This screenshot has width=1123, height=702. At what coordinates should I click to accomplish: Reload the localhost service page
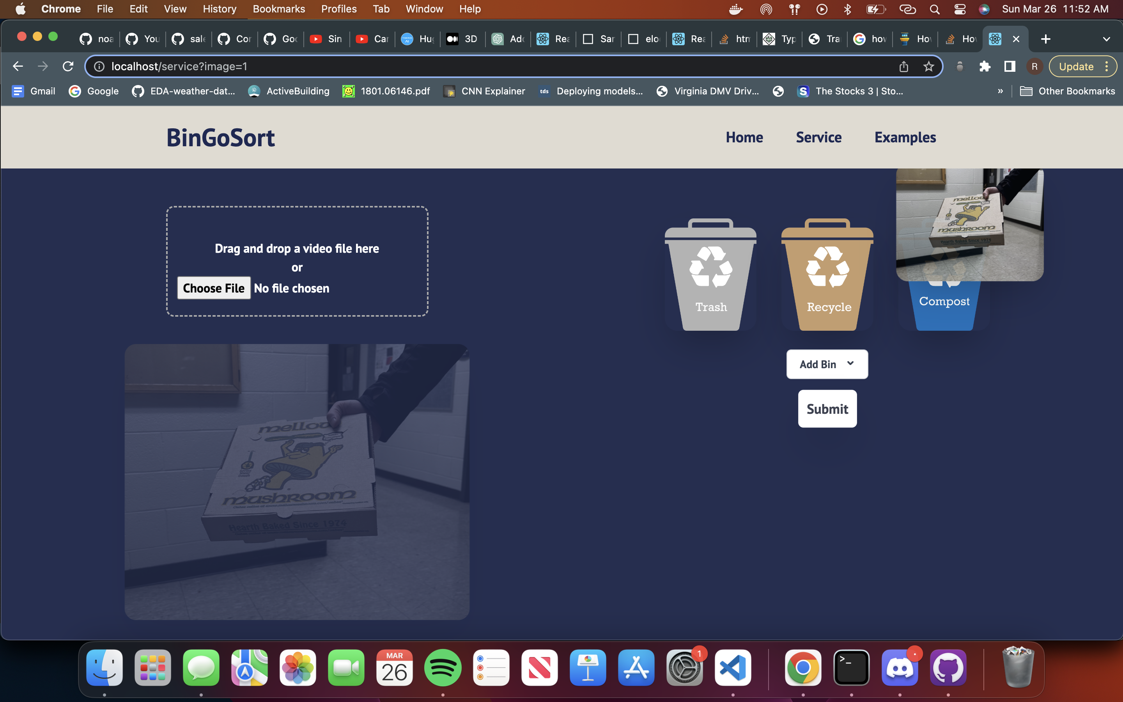pyautogui.click(x=68, y=66)
